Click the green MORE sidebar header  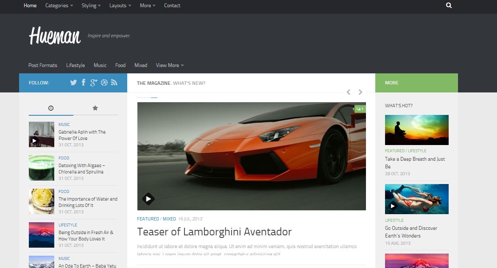click(x=416, y=83)
